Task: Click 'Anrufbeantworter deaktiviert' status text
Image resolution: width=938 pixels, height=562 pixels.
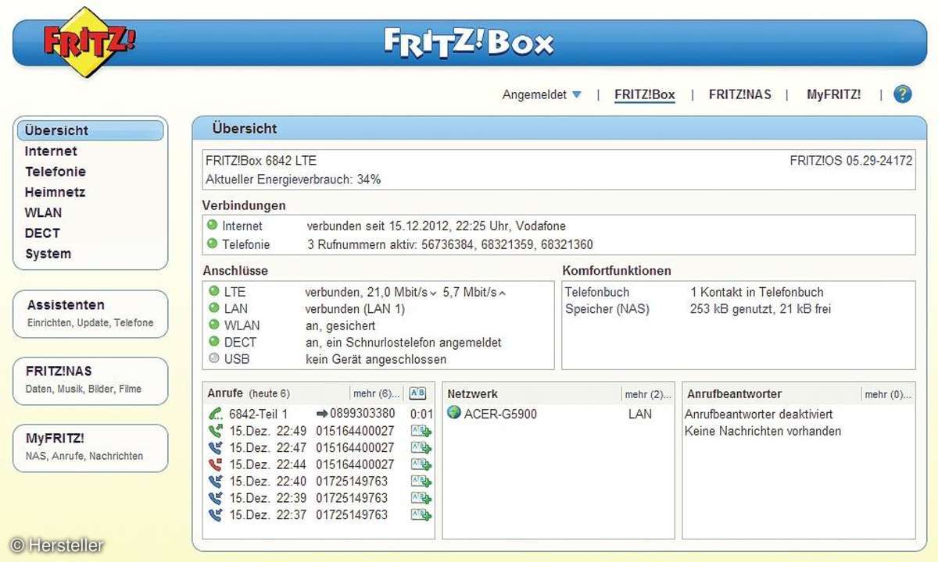Action: 759,414
